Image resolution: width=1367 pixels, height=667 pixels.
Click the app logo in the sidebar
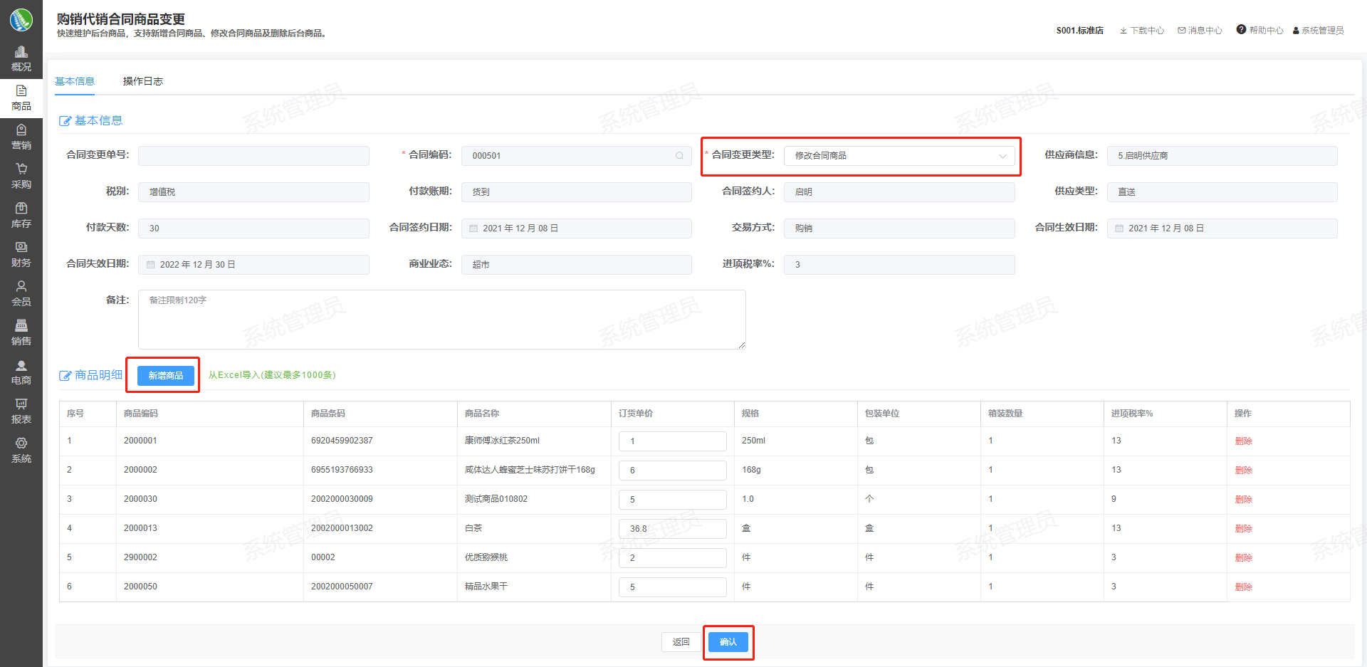tap(21, 20)
